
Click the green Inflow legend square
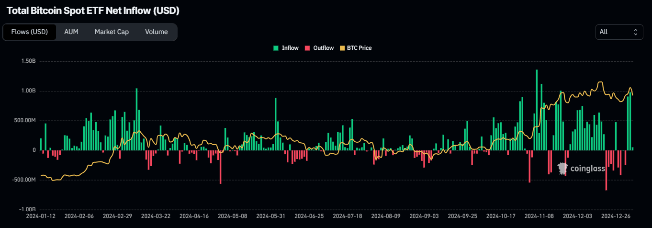coord(276,48)
